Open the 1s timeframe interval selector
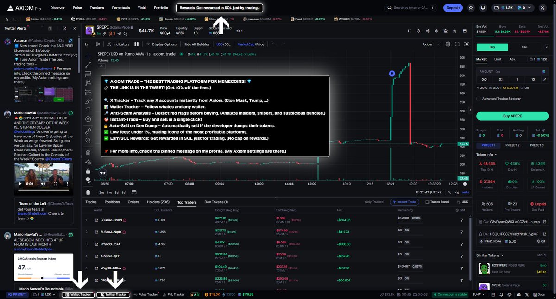This screenshot has height=299, width=556. (86, 44)
